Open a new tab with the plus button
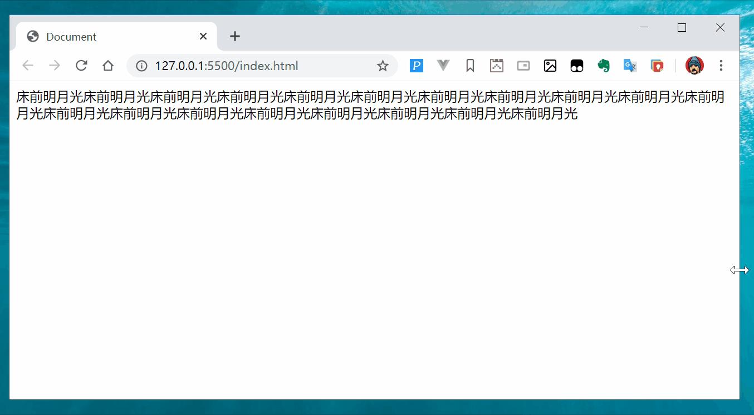The width and height of the screenshot is (754, 415). [x=234, y=36]
